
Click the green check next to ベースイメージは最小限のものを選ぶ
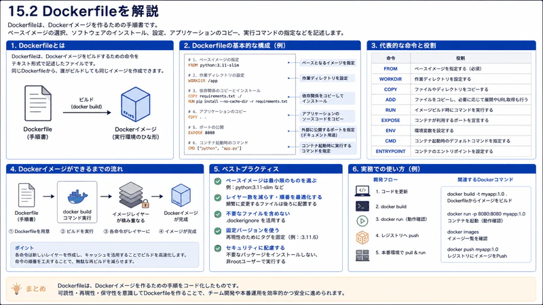click(x=218, y=181)
